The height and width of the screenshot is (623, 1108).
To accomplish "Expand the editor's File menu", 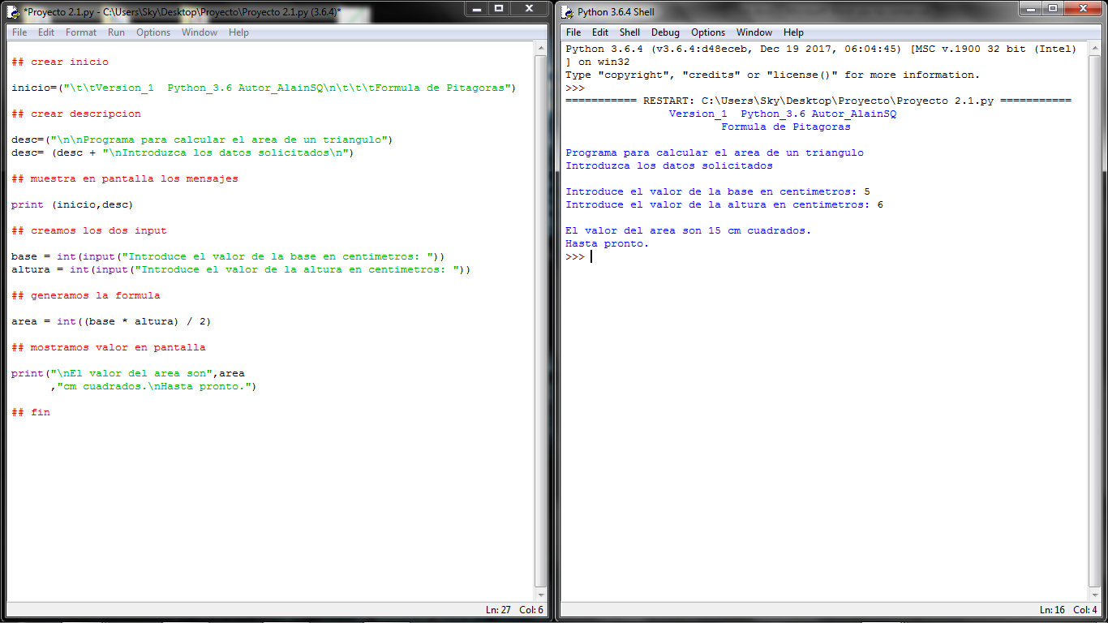I will tap(19, 32).
